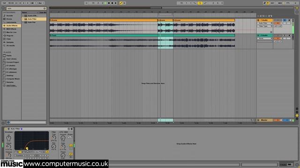Click the LFO Phase knob
The image size is (300, 168).
click(63, 155)
